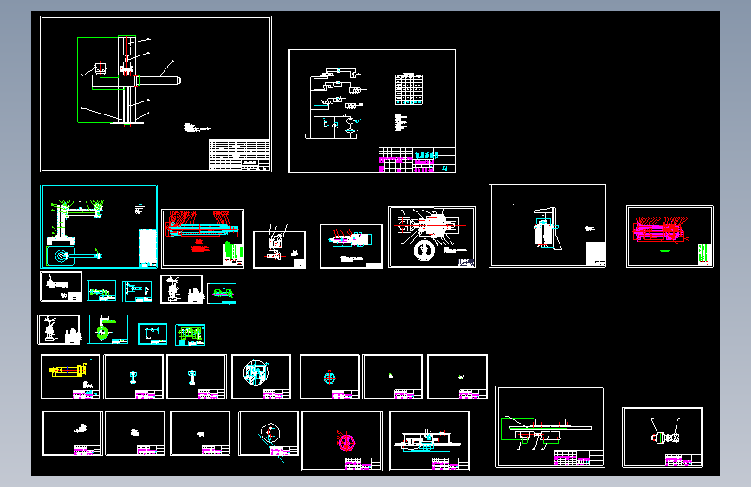The image size is (751, 487).
Task: Select the large column-and-arm assembly drawing sheet
Action: point(156,94)
